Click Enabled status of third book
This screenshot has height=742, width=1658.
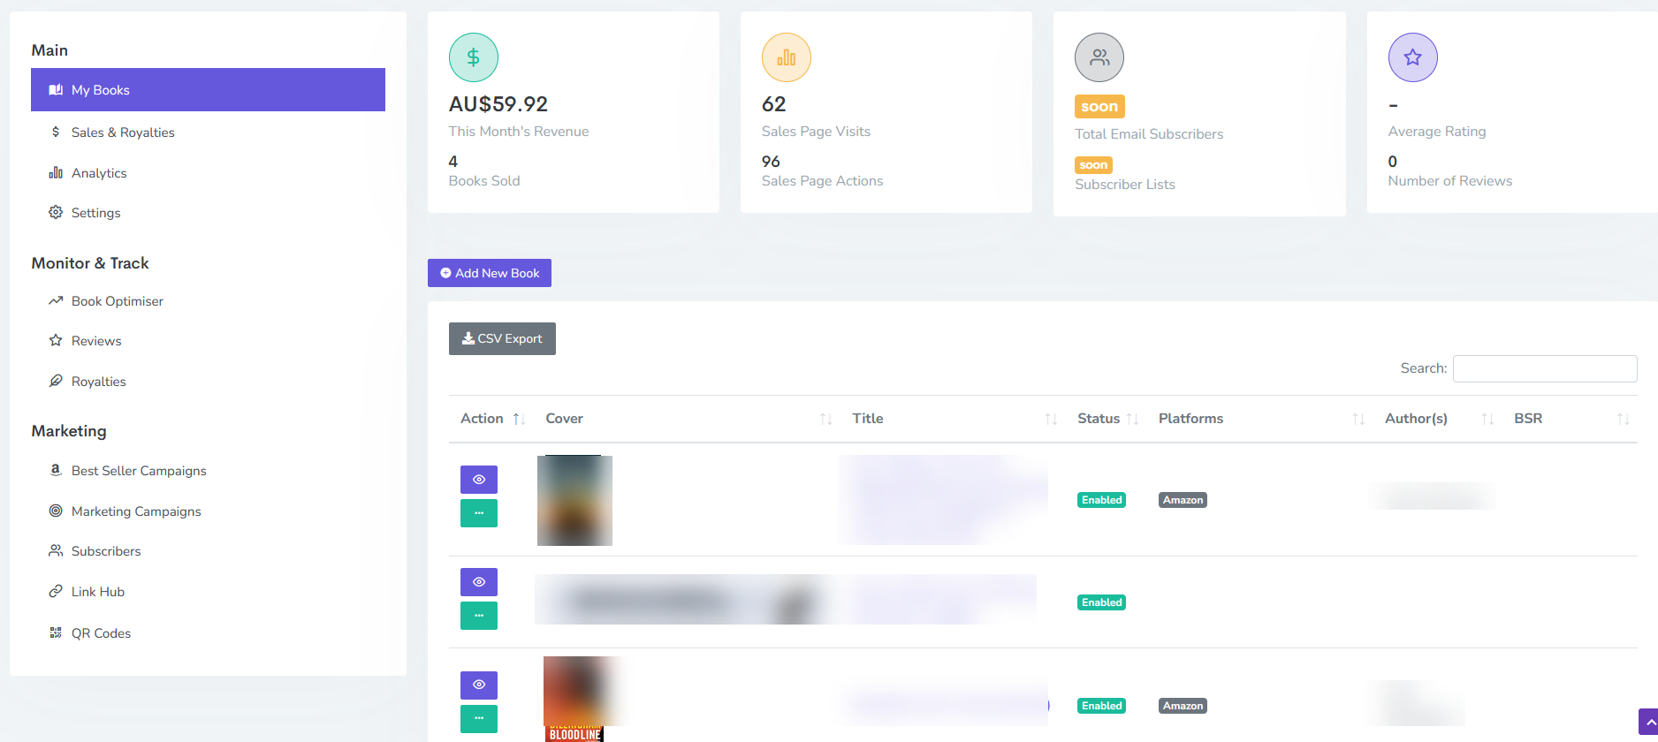(1101, 706)
